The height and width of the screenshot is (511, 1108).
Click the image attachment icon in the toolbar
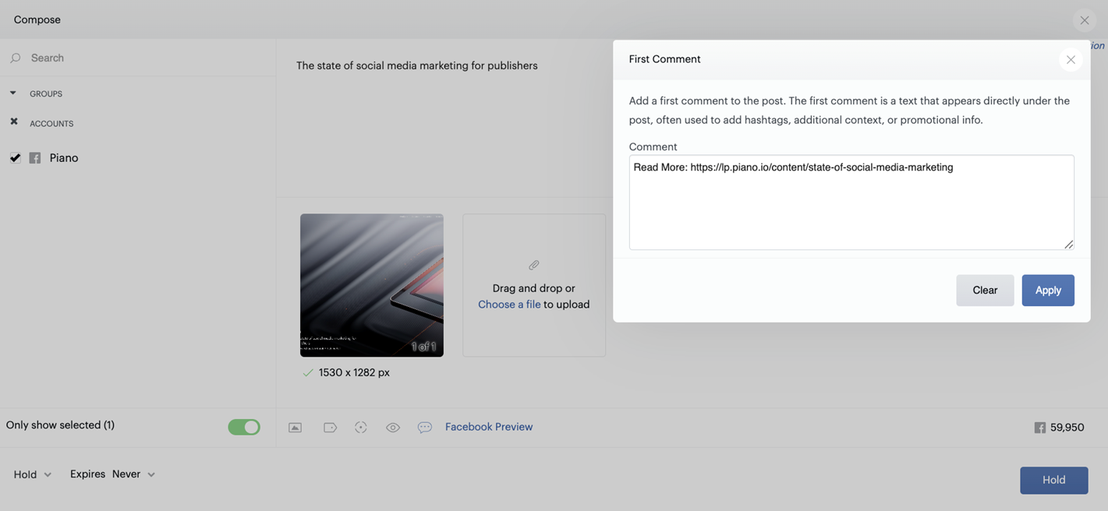295,428
